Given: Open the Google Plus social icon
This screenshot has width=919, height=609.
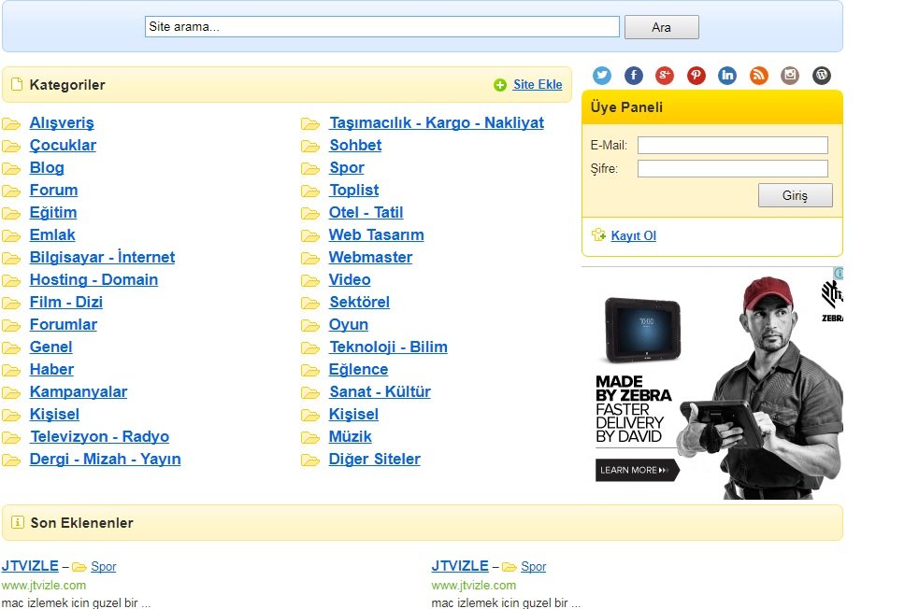Looking at the screenshot, I should pyautogui.click(x=664, y=76).
